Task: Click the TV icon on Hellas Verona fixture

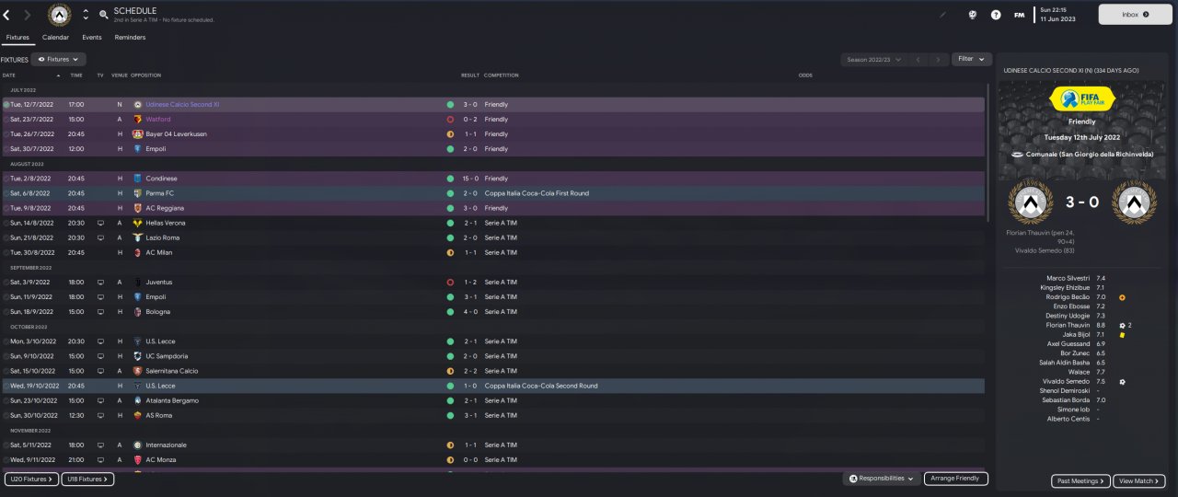Action: click(100, 223)
